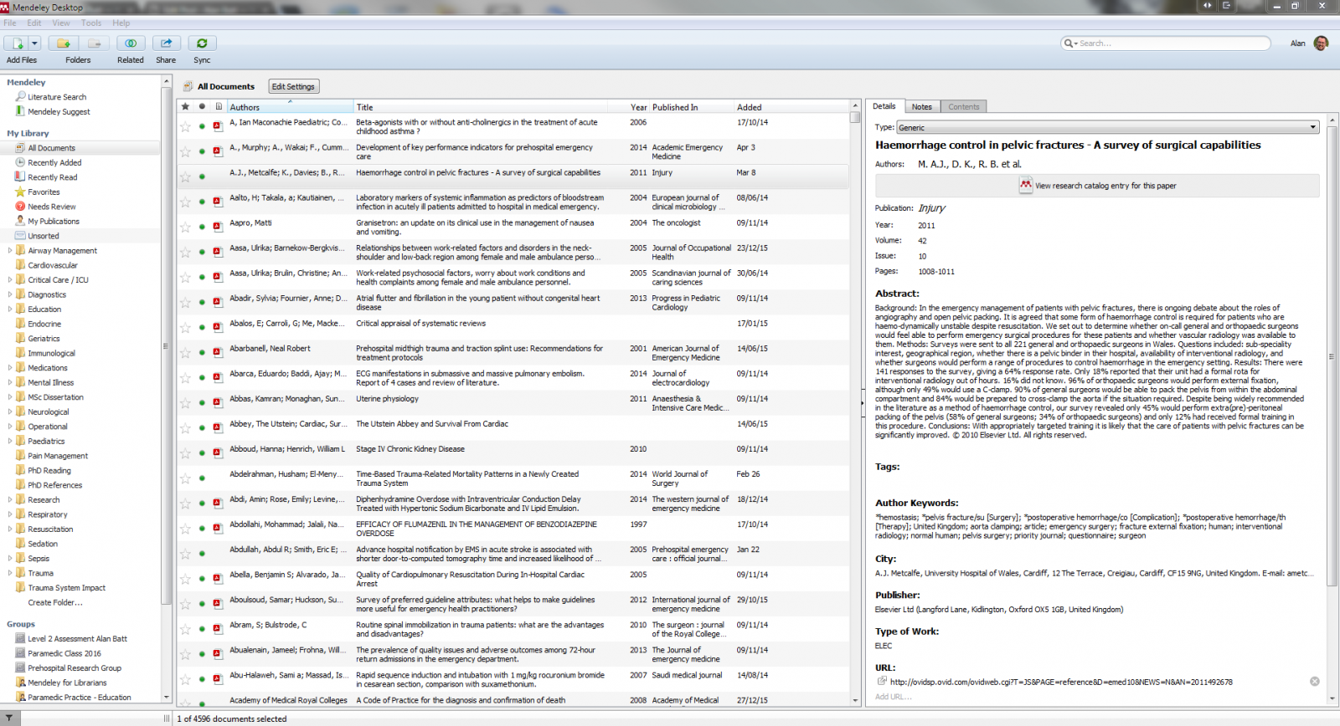This screenshot has height=726, width=1340.
Task: Toggle read dot on Diphenhydramine Overdose row
Action: (202, 503)
